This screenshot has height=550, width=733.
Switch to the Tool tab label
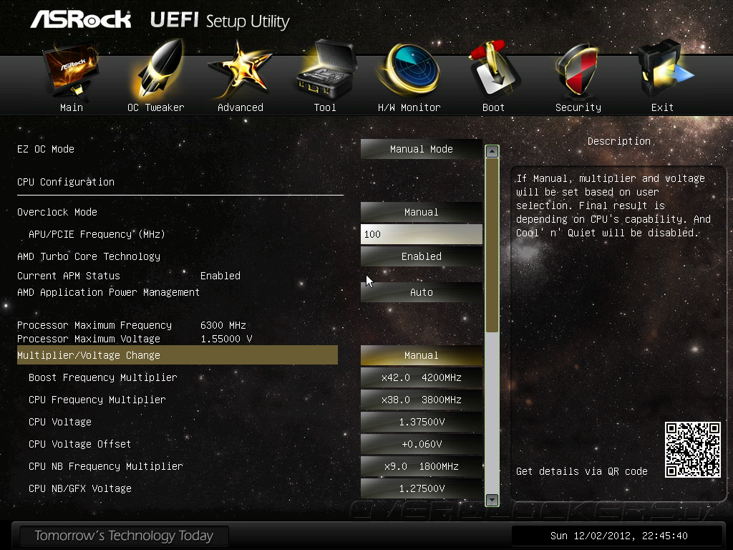coord(325,107)
